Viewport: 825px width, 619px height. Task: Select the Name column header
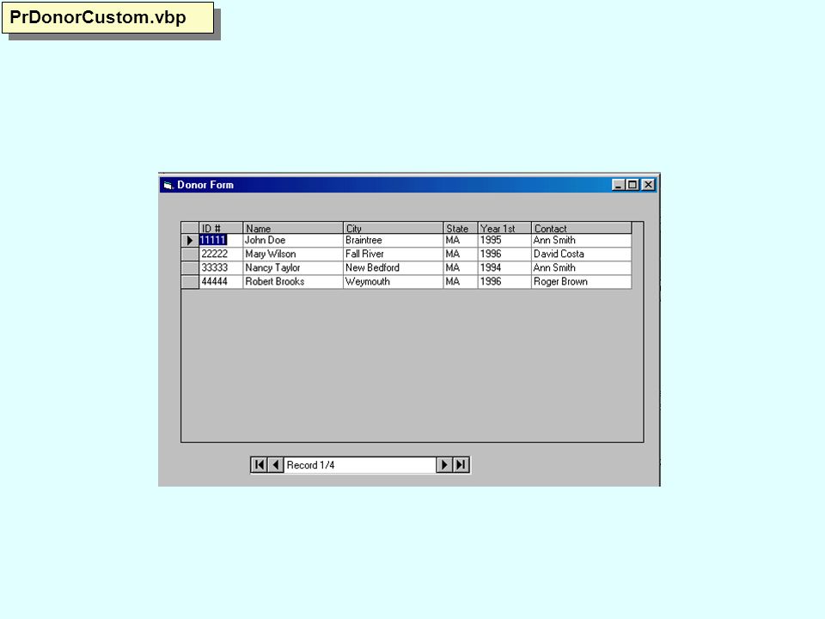pyautogui.click(x=293, y=228)
